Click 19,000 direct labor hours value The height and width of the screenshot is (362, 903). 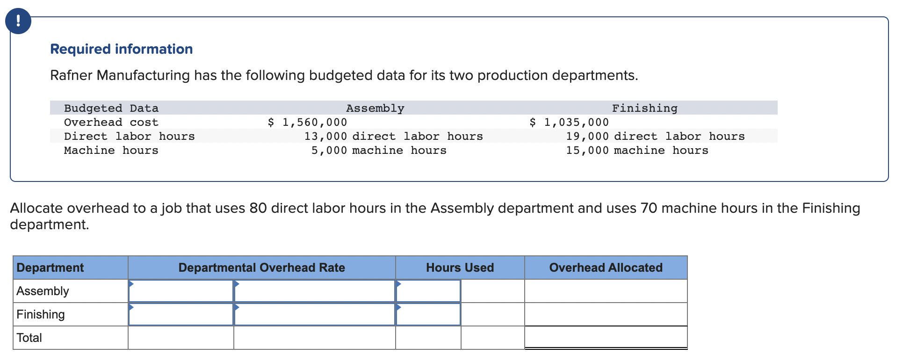(656, 136)
